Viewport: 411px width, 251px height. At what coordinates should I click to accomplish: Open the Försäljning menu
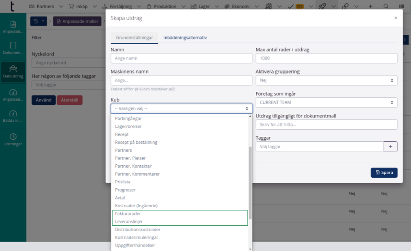coord(121,6)
